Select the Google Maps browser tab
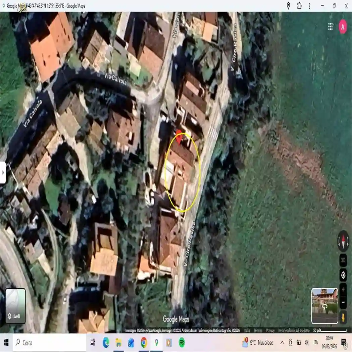This screenshot has width=352, height=352. coord(44,6)
